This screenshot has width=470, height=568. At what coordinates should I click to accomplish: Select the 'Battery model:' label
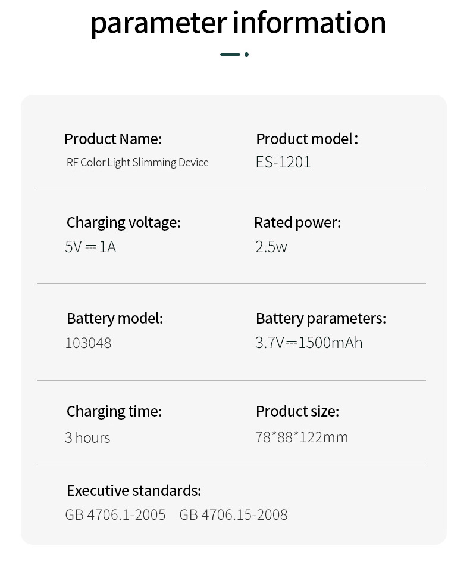pyautogui.click(x=115, y=318)
